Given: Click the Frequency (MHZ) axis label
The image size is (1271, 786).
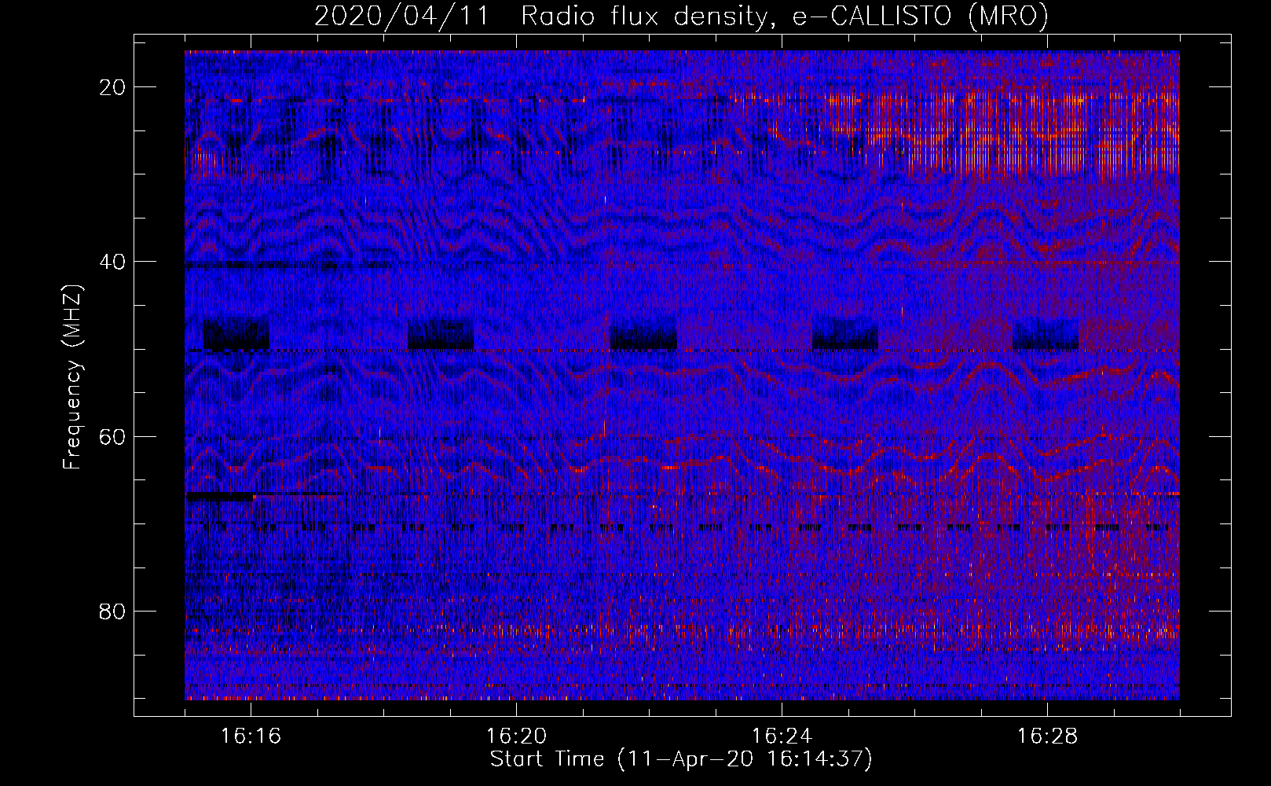Looking at the screenshot, I should point(72,377).
